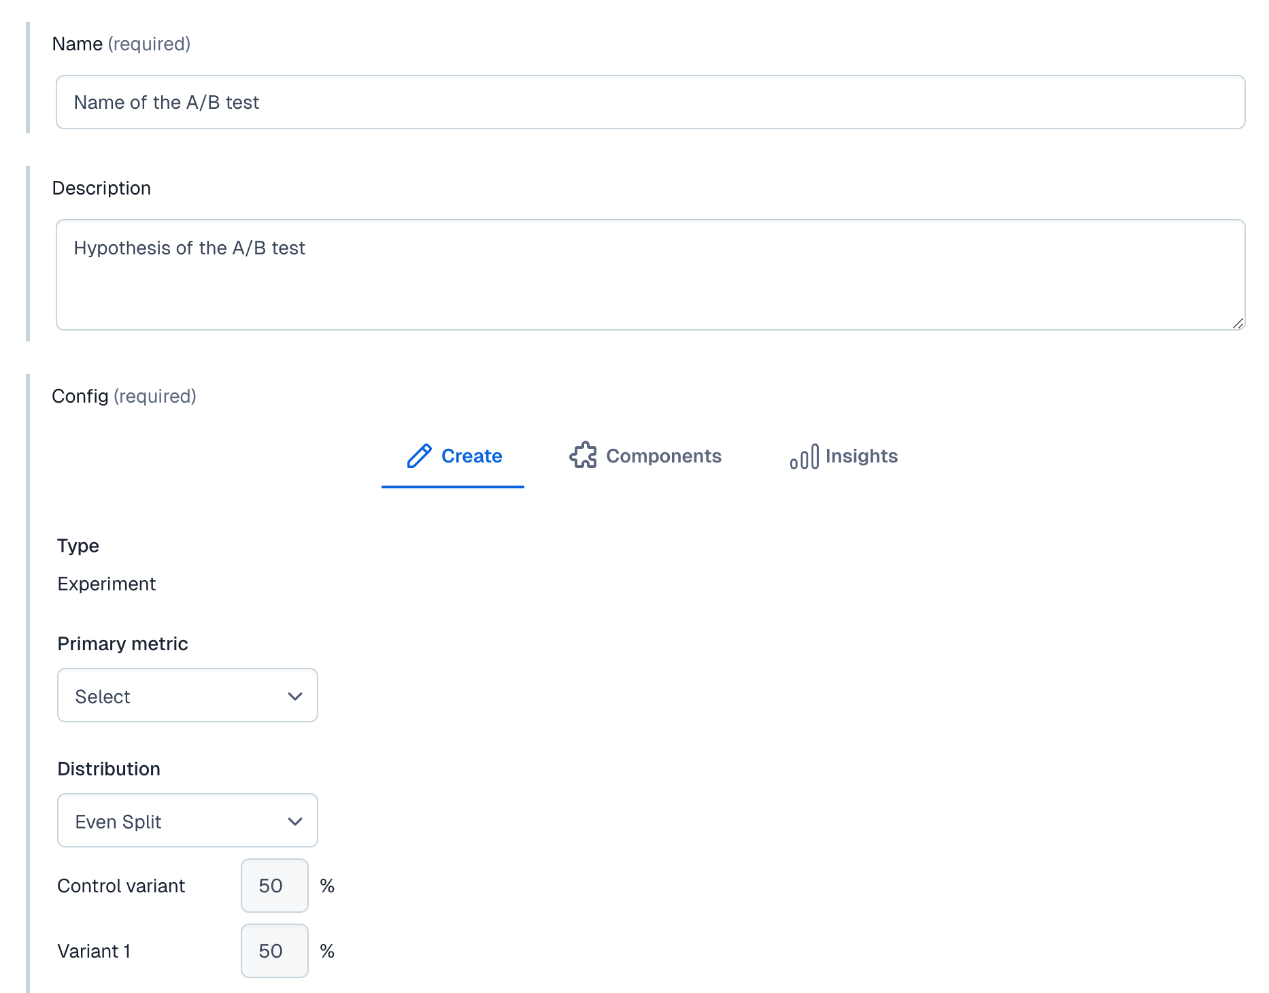This screenshot has height=993, width=1269.
Task: Click the Control variant percentage field
Action: [x=274, y=886]
